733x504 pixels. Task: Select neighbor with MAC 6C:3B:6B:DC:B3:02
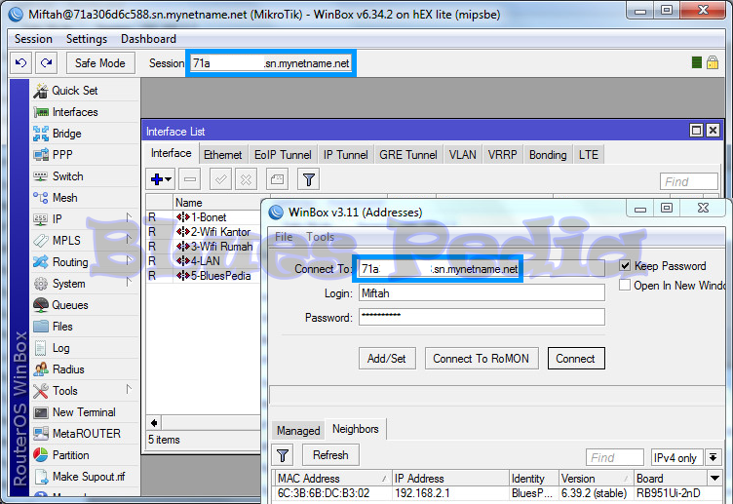pyautogui.click(x=490, y=493)
